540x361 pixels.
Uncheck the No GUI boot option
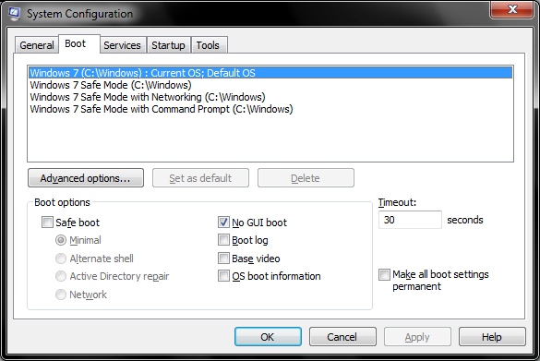[223, 223]
